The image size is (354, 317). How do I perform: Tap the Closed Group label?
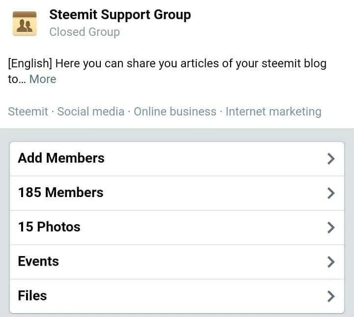click(x=85, y=32)
